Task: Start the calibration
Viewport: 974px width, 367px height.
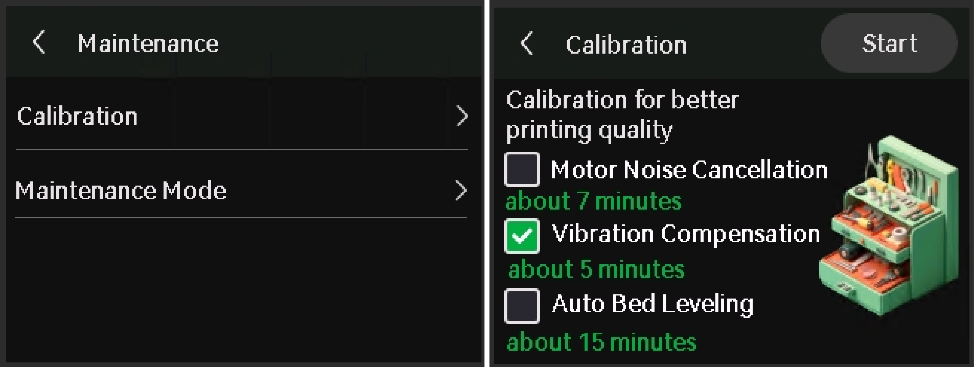Action: click(889, 43)
